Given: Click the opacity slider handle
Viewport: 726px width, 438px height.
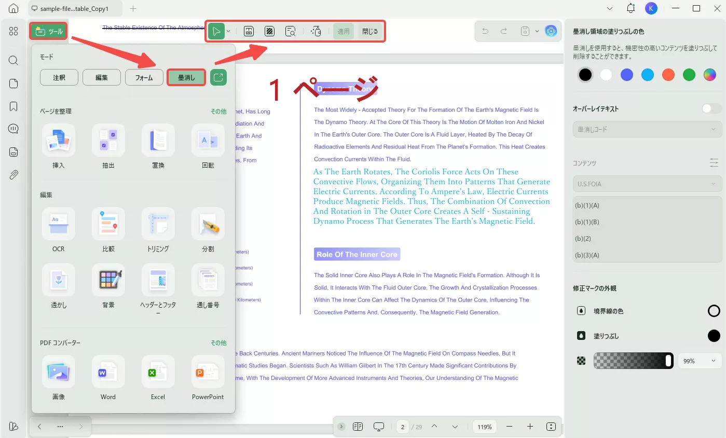Looking at the screenshot, I should 668,361.
